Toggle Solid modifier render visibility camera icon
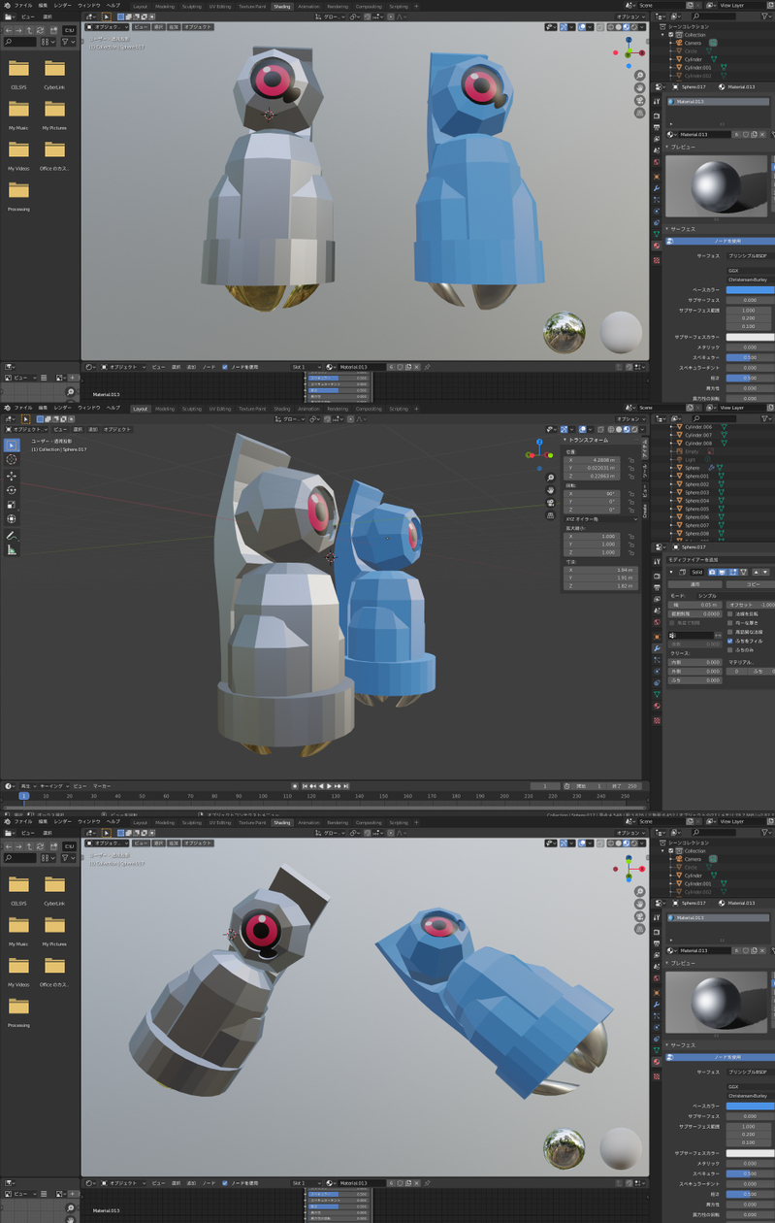The height and width of the screenshot is (1223, 775). tap(713, 572)
